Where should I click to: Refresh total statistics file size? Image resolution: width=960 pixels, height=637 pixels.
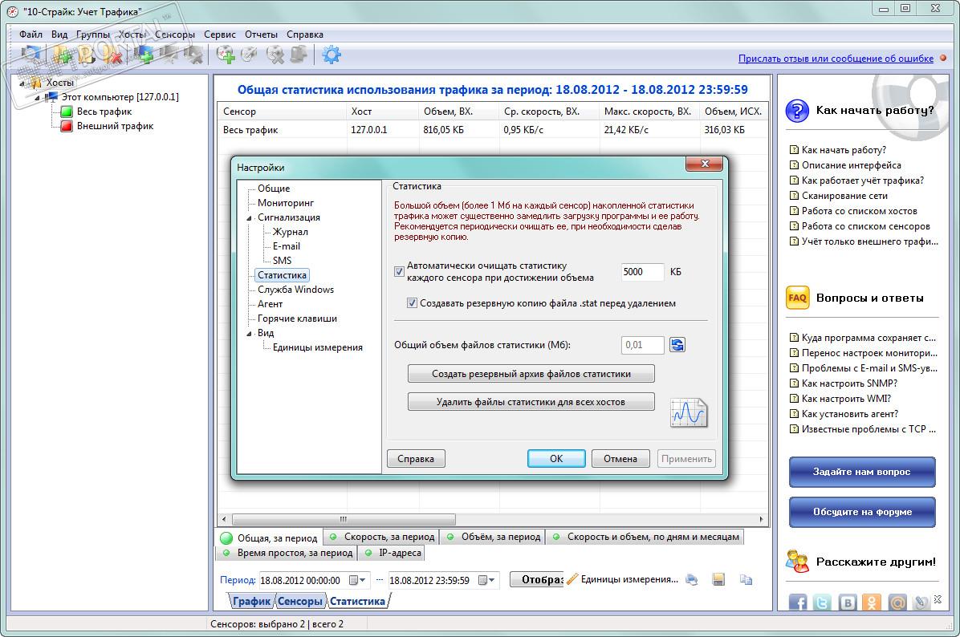pos(677,345)
